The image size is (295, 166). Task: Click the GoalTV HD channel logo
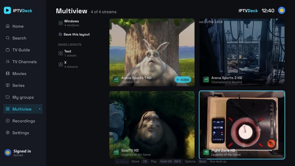pos(116,152)
